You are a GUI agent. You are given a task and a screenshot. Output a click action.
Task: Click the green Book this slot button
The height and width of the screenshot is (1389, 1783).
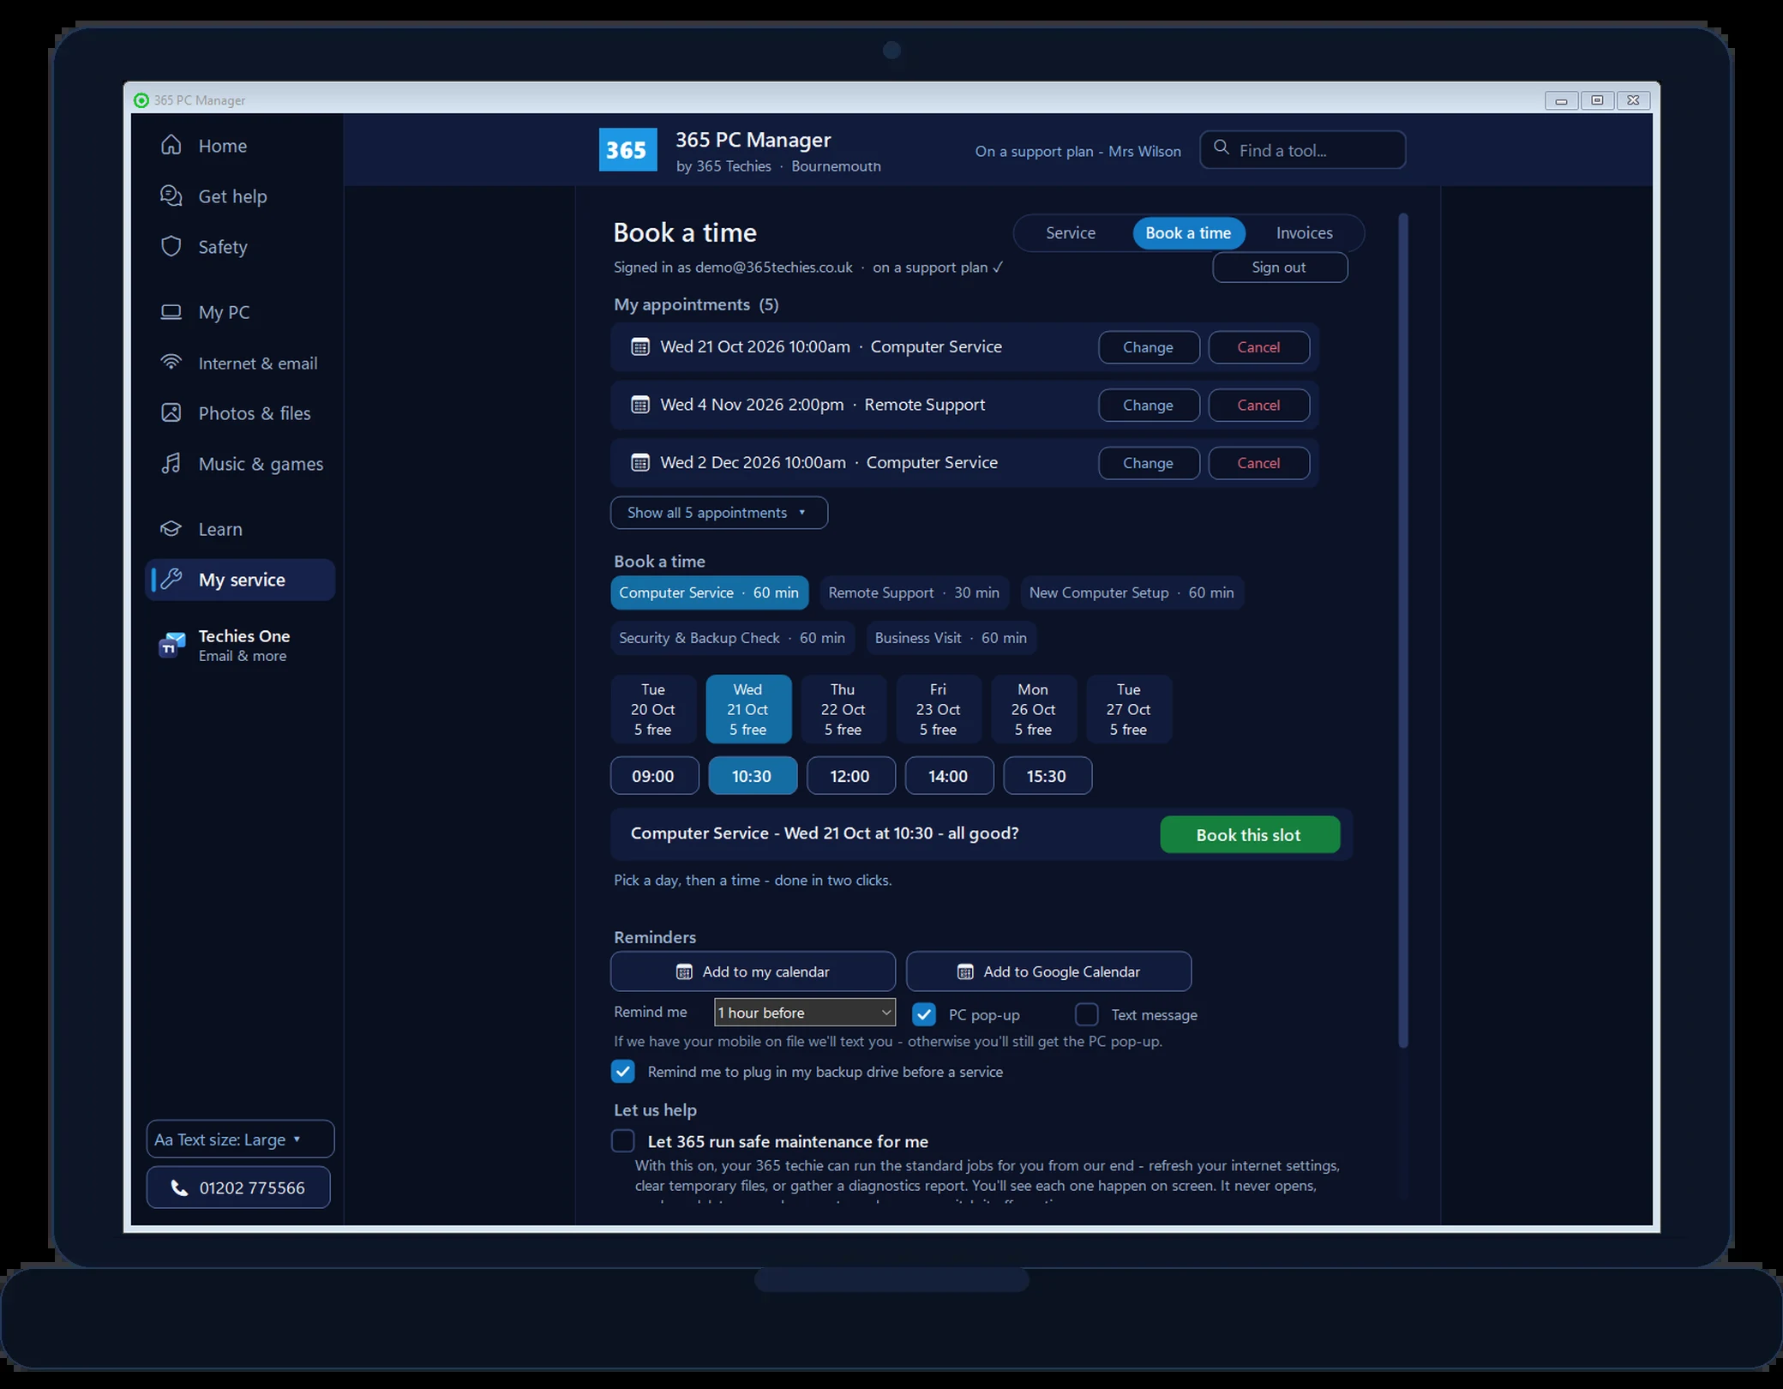coord(1249,835)
